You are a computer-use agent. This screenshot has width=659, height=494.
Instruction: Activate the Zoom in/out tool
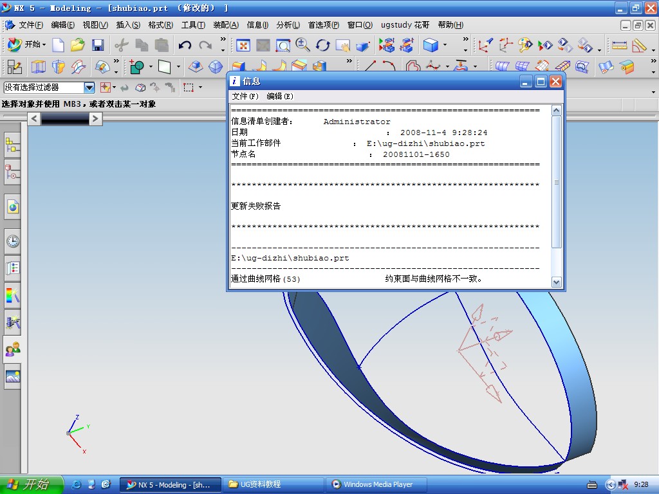tap(302, 44)
